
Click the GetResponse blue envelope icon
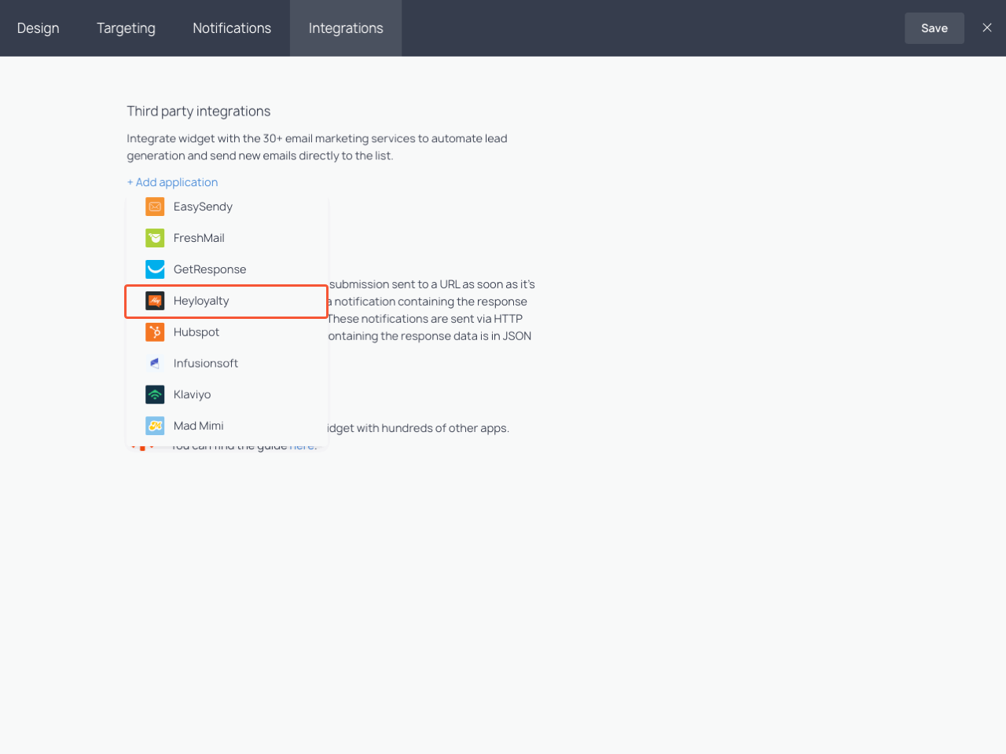click(154, 269)
